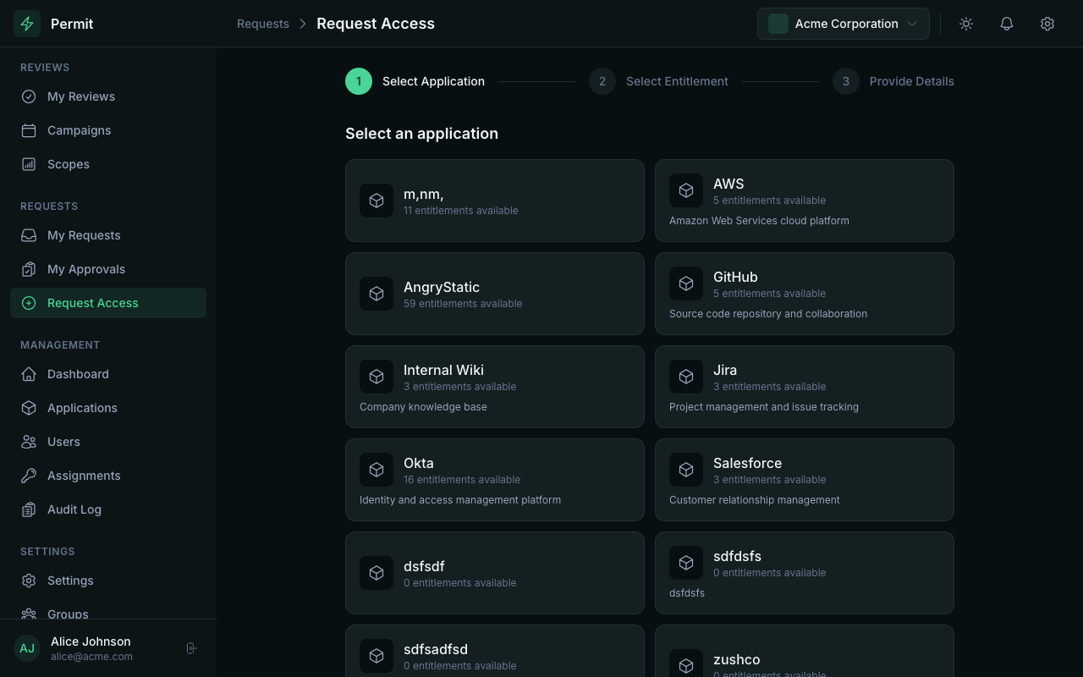Click the Audit Log icon

point(29,509)
